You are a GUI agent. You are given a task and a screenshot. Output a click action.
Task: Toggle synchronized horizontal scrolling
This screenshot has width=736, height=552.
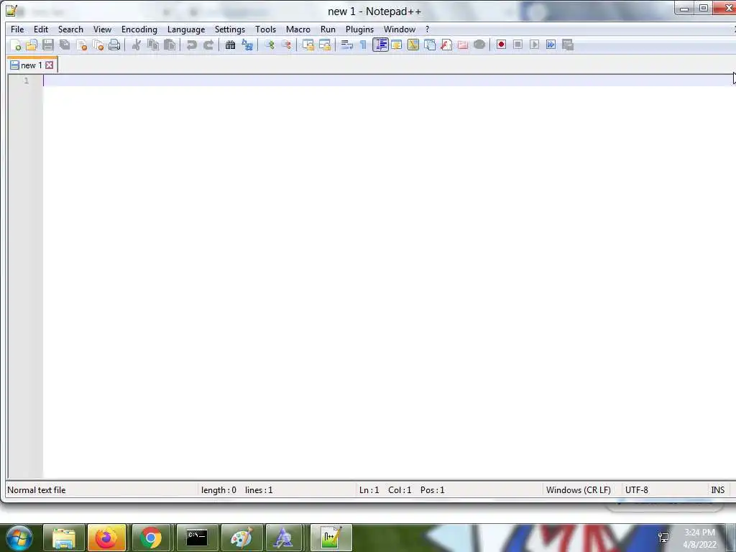(x=324, y=45)
